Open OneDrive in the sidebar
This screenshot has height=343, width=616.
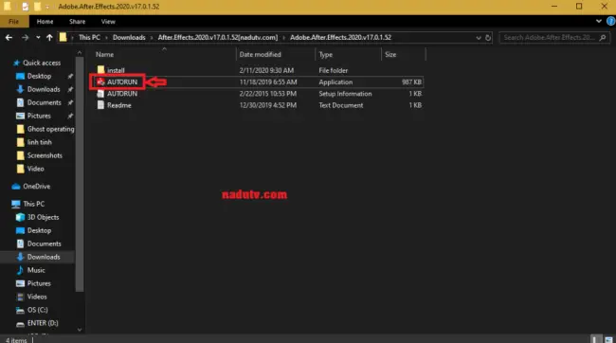[36, 187]
